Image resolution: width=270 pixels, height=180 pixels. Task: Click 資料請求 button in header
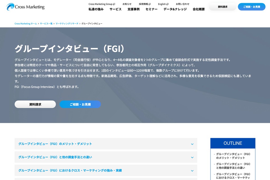(223, 7)
